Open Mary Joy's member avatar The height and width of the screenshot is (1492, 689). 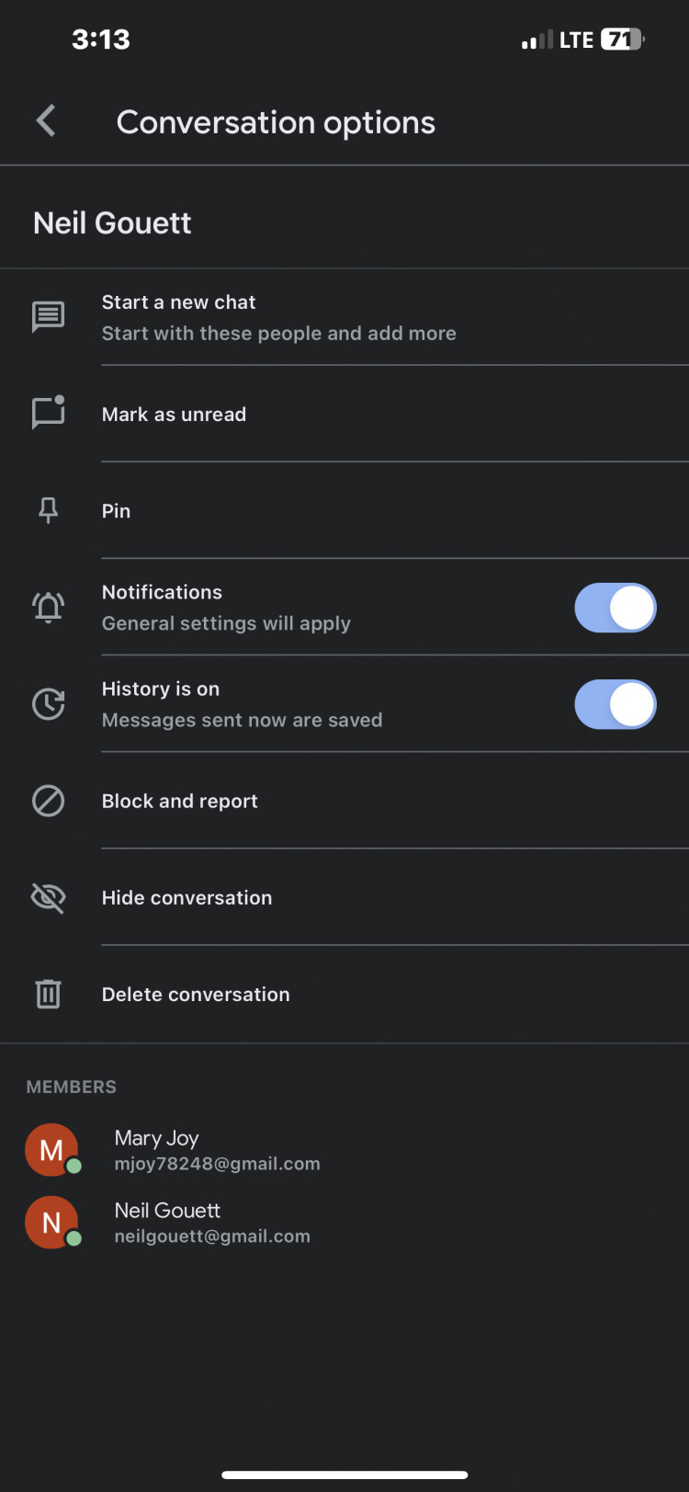[x=51, y=1149]
